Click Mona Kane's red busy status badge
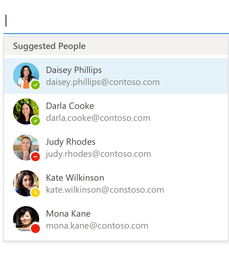This screenshot has width=229, height=254. pyautogui.click(x=35, y=229)
